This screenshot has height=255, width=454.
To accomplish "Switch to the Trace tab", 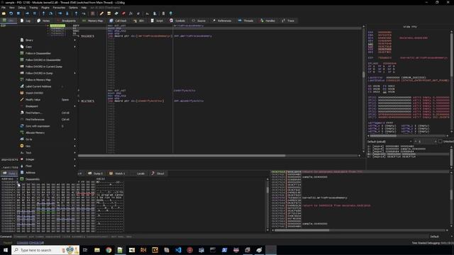I will coord(288,21).
